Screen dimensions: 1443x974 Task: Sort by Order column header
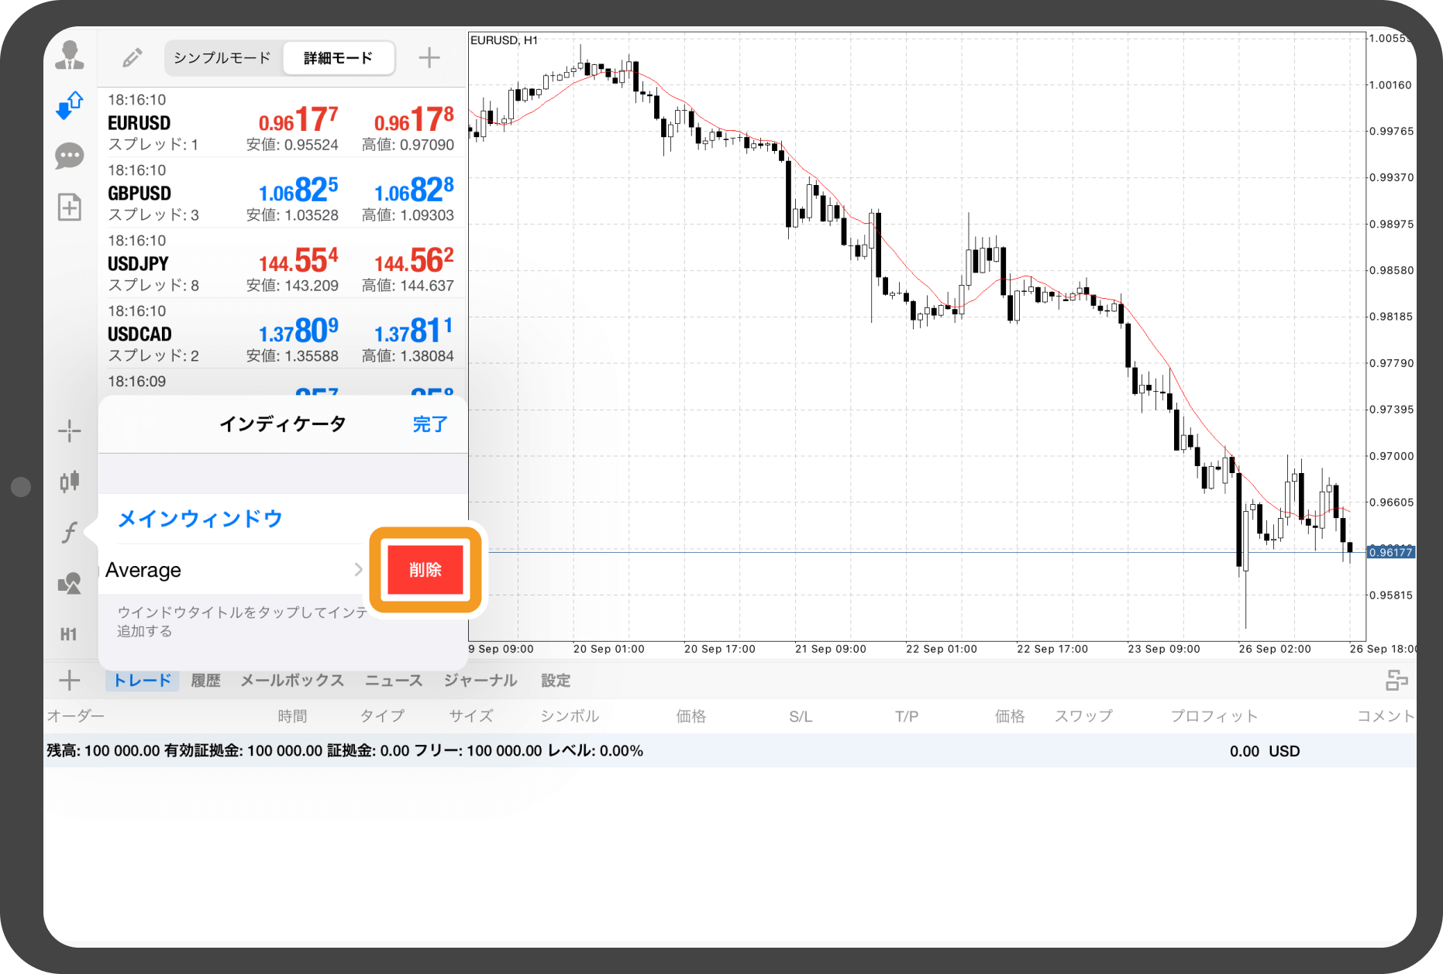(x=75, y=716)
